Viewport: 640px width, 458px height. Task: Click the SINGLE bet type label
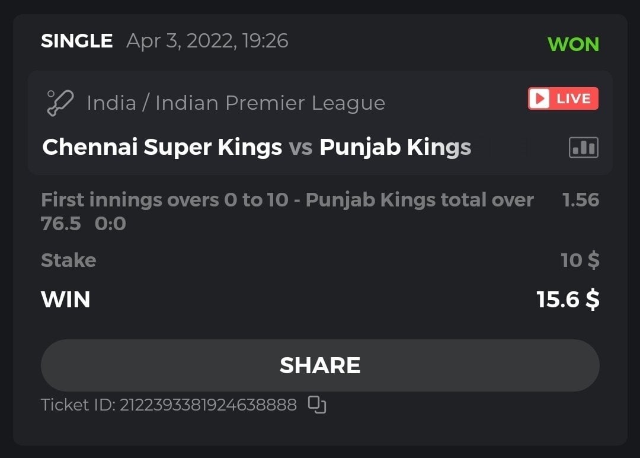coord(76,41)
